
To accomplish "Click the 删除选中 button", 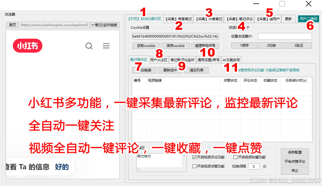I will (x=170, y=70).
